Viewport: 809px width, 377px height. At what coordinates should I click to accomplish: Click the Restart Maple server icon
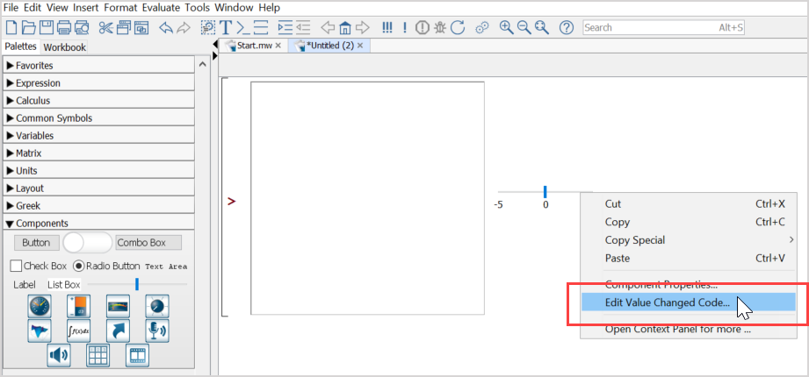pyautogui.click(x=458, y=27)
